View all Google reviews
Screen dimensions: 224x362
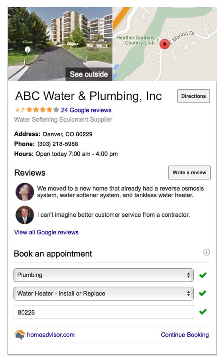(x=46, y=232)
